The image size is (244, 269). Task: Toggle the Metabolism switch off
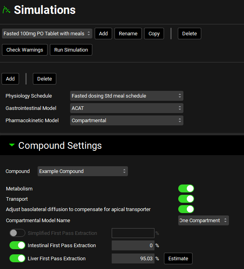186,188
